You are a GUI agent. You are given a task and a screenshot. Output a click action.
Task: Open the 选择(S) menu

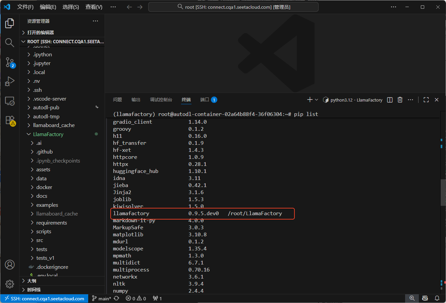click(71, 7)
